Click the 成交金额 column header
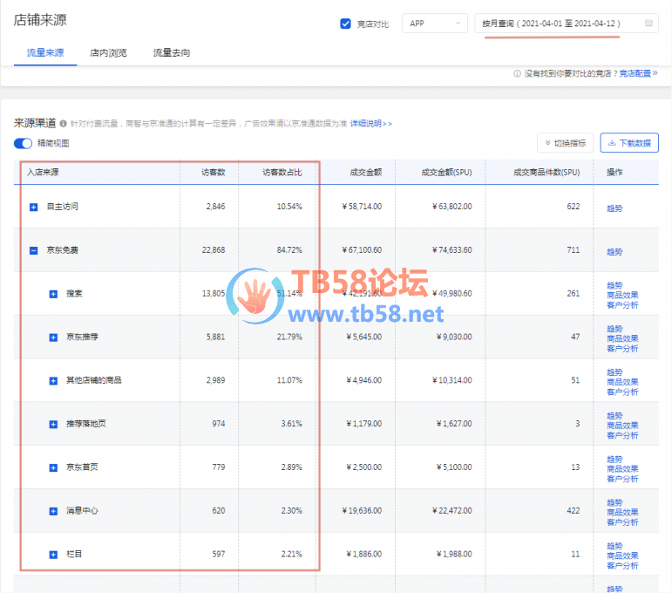 [x=365, y=173]
